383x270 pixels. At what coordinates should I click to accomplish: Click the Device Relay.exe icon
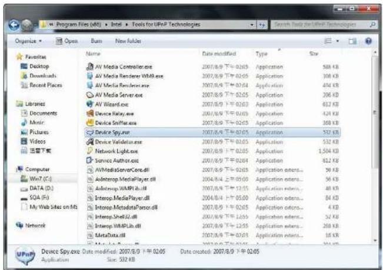[90, 114]
